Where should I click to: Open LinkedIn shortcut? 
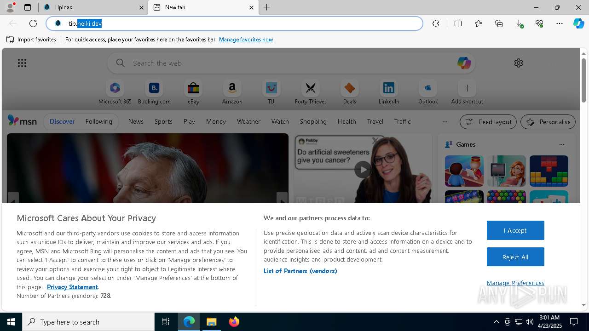(x=389, y=92)
